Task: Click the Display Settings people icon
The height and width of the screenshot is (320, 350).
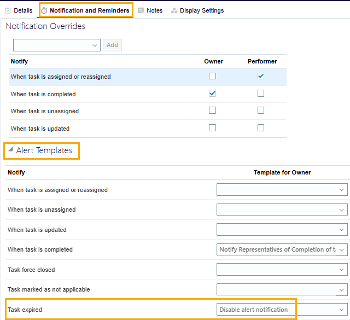Action: 174,10
